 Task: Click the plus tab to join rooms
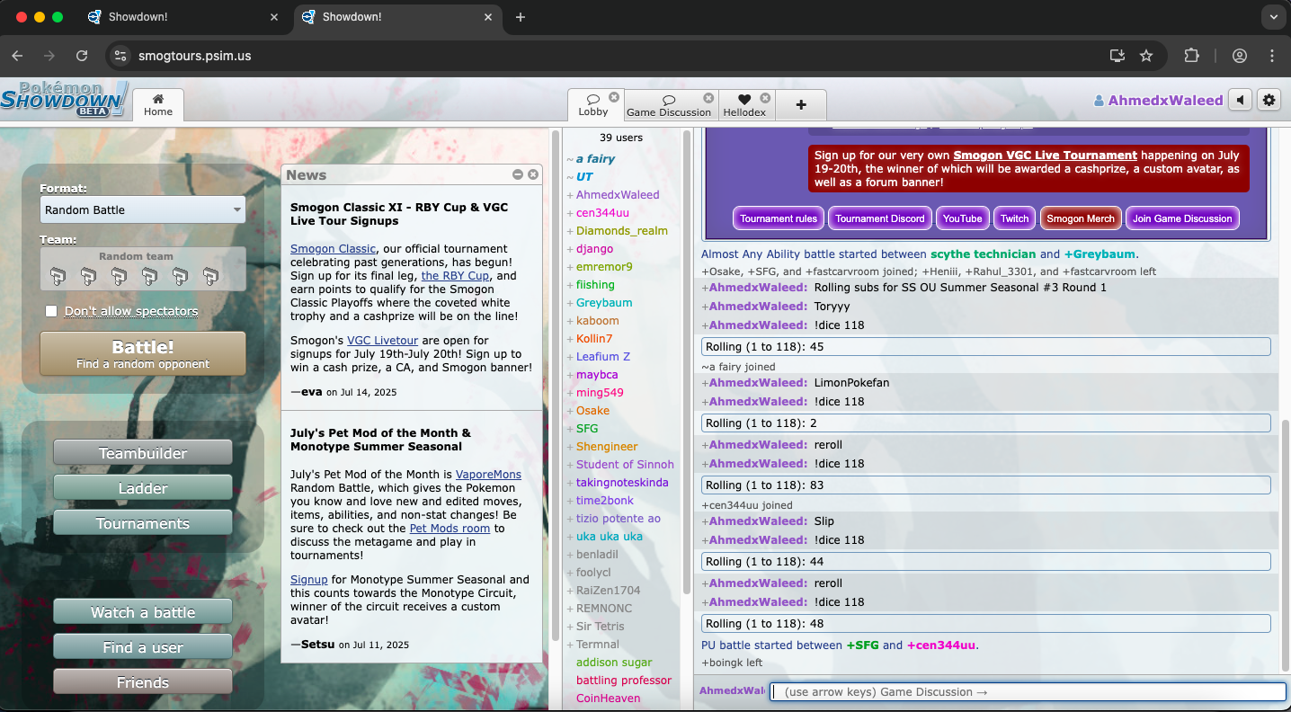coord(801,105)
